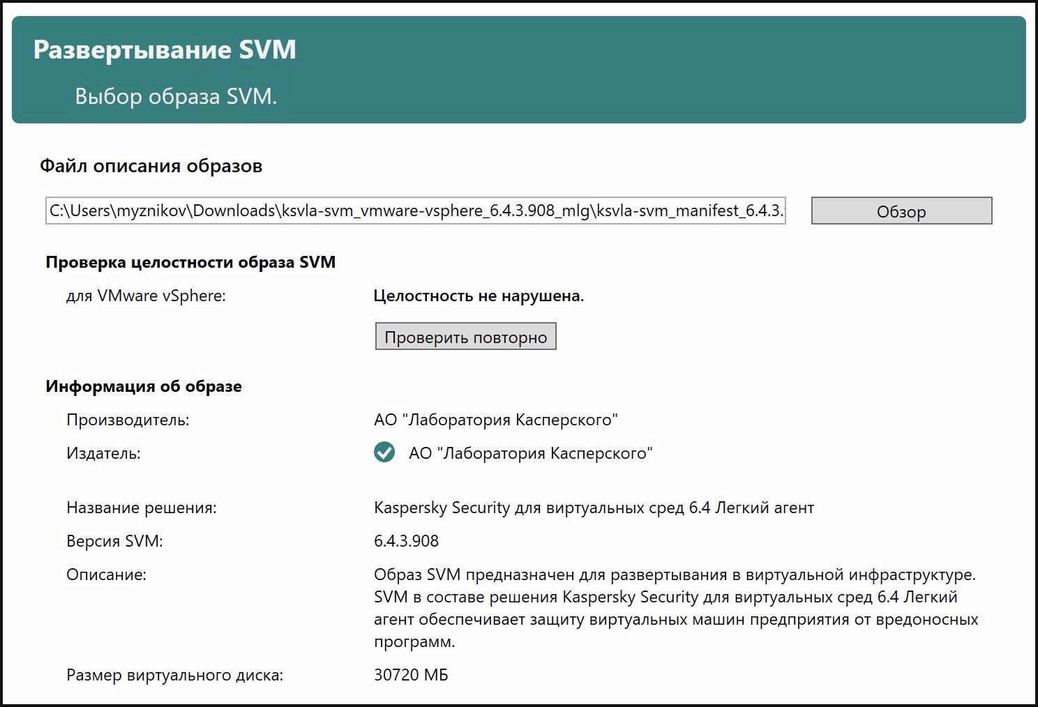This screenshot has height=707, width=1038.
Task: Click the Название решения: label
Action: click(x=142, y=508)
